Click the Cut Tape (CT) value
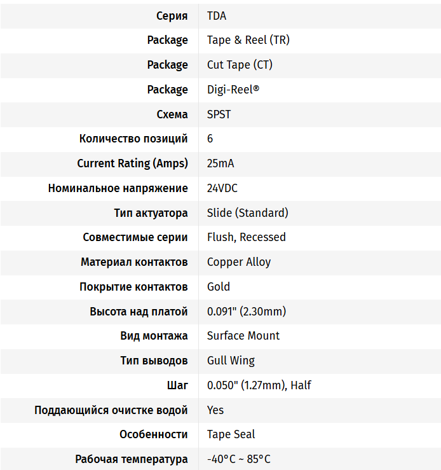 coord(240,65)
